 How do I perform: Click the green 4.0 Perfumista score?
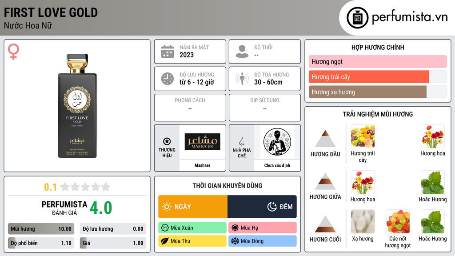click(101, 208)
